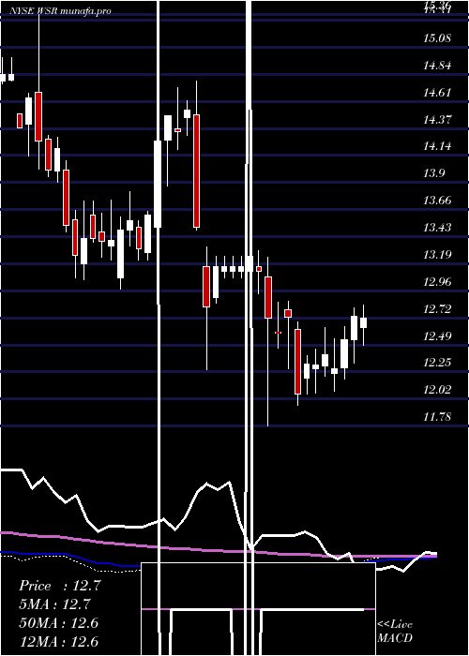
Task: Select the 12.49 price axis label
Action: (437, 335)
